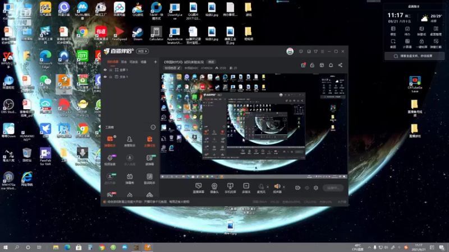Open the orange 主播任务 tool icon
This screenshot has height=252, width=449.
pos(149,141)
